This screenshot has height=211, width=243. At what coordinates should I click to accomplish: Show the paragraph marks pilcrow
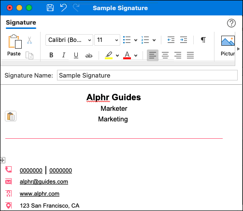(x=203, y=40)
